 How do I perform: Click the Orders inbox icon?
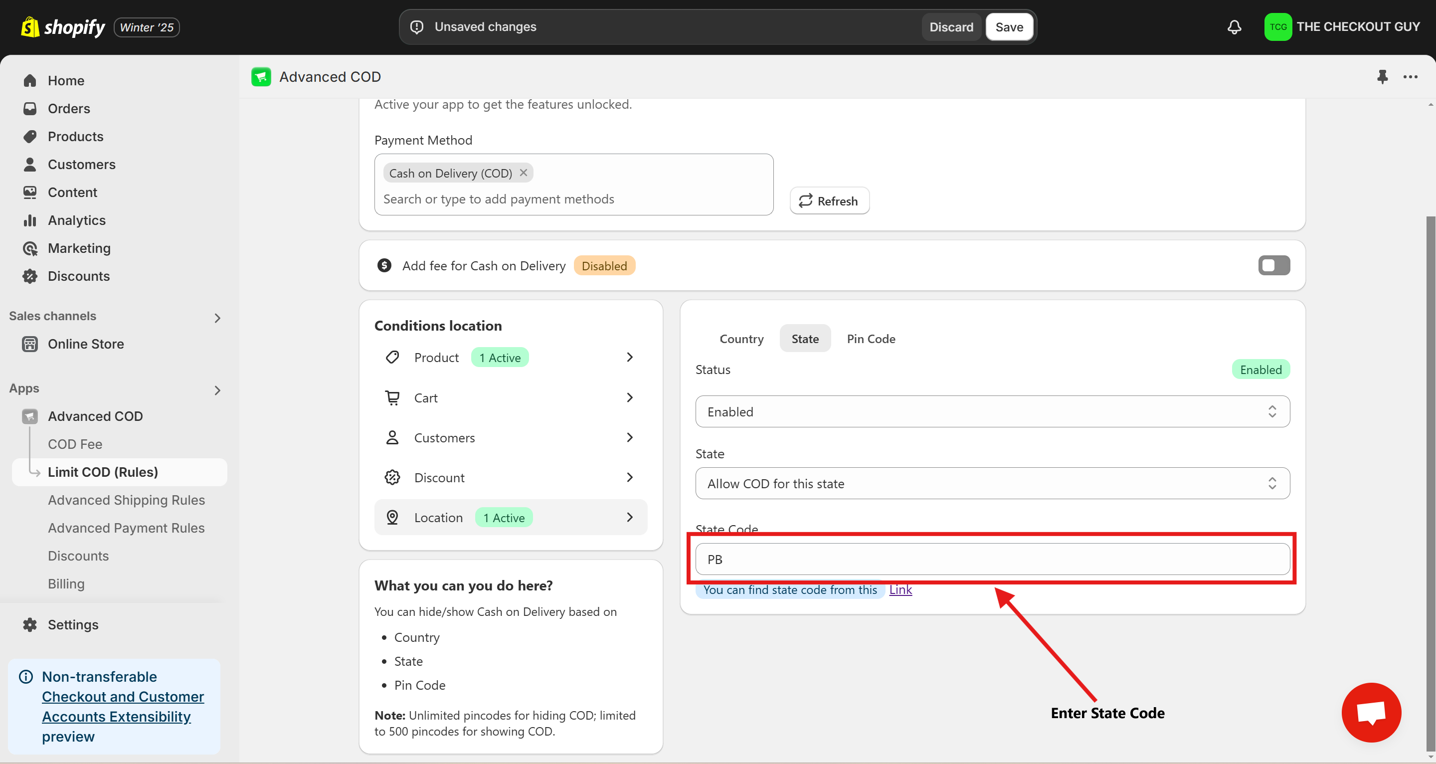point(30,108)
